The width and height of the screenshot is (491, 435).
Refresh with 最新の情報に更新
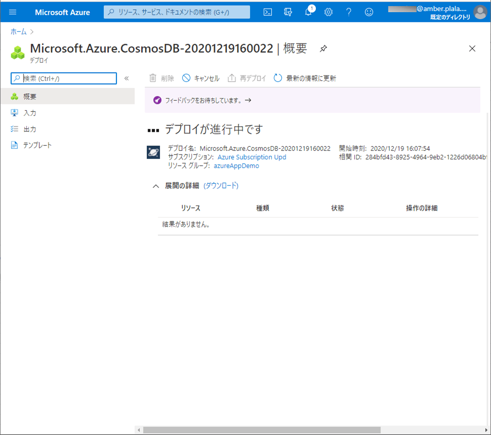(305, 78)
